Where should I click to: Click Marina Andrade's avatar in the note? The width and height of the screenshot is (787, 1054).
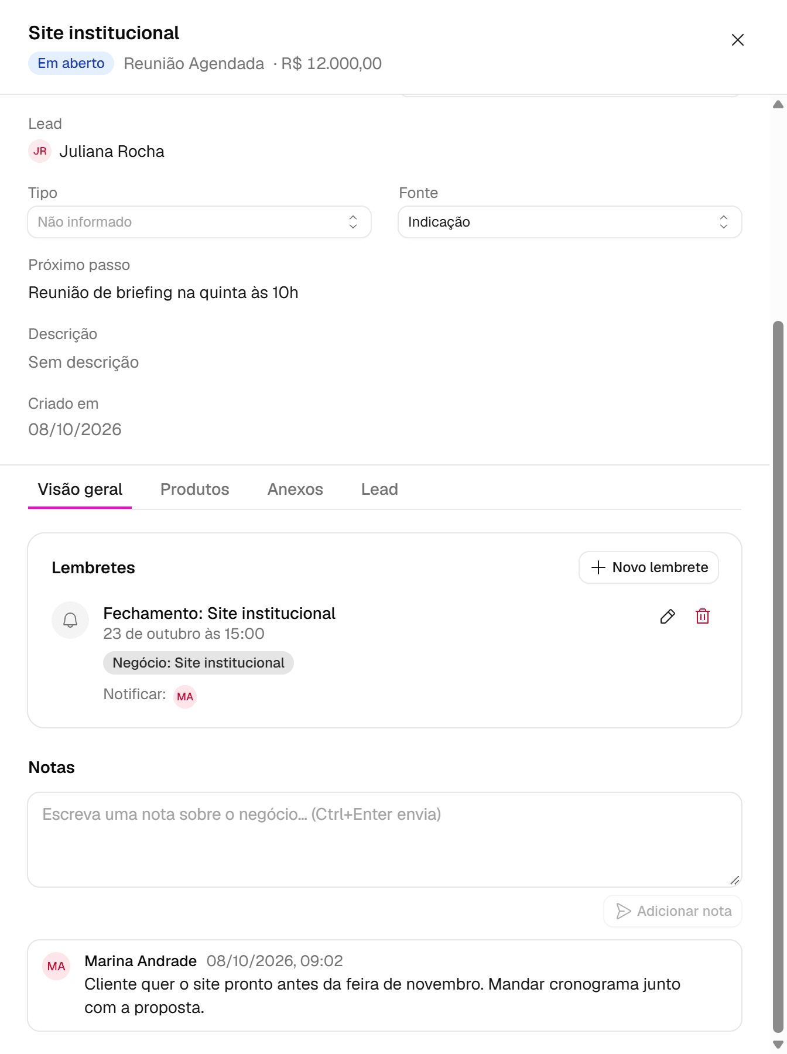(56, 966)
